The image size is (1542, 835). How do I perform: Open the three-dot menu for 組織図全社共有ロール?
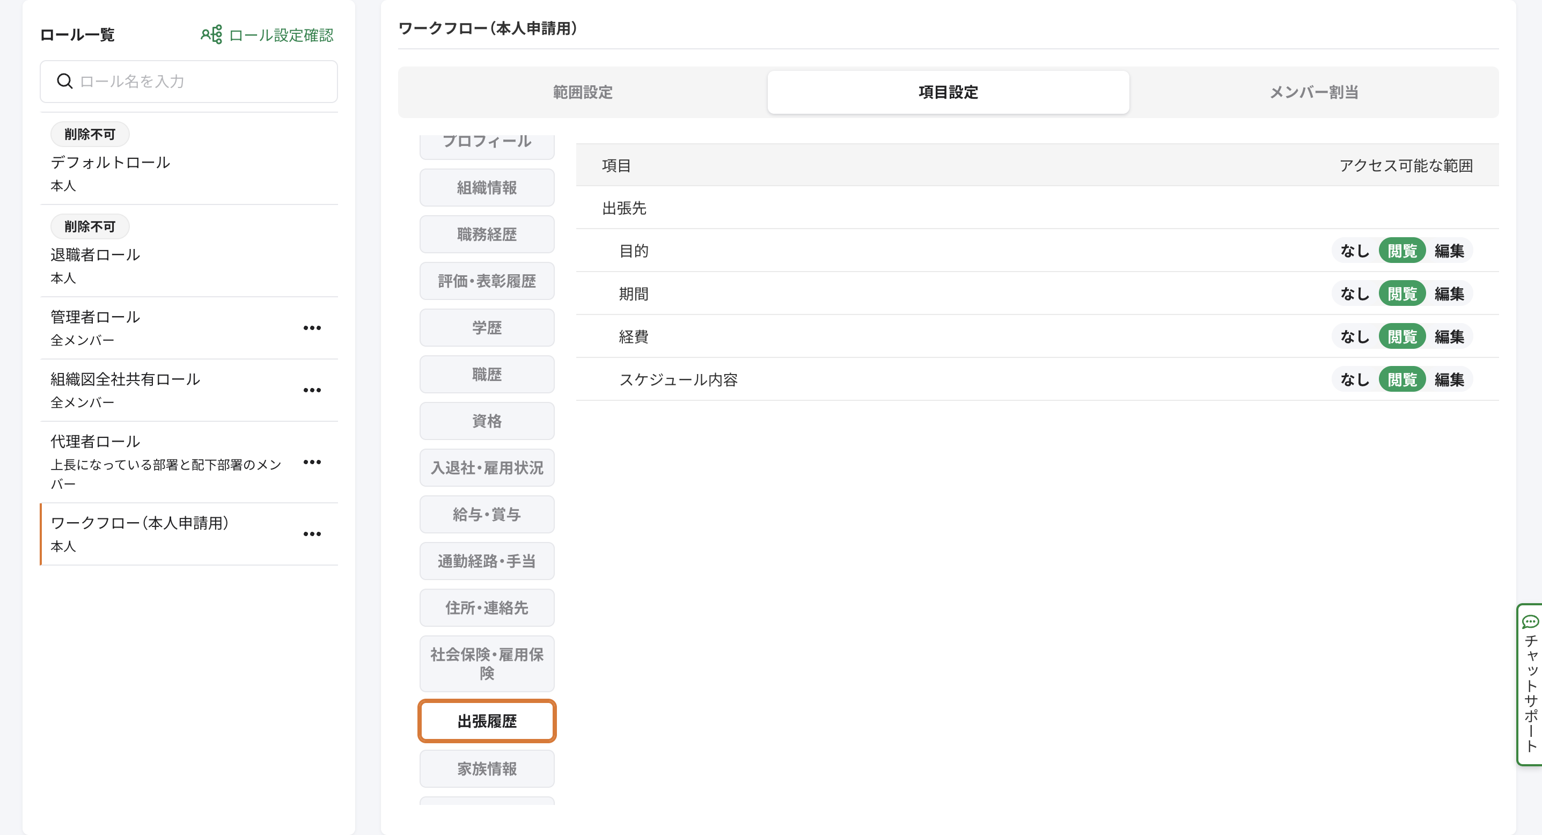(x=312, y=390)
